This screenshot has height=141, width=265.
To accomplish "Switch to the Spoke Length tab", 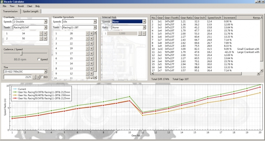I will (31, 11).
